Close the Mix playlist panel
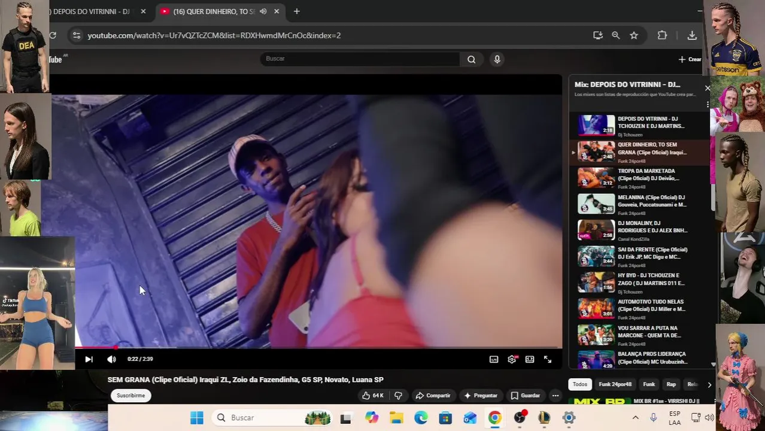 click(708, 89)
